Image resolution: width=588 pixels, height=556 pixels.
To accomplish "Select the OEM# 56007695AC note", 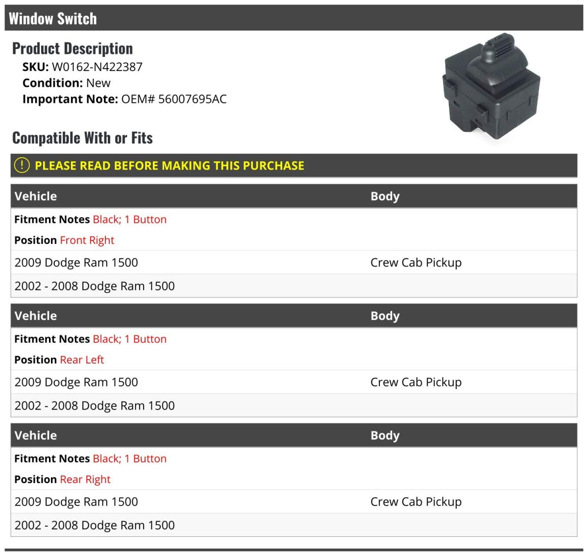I will (174, 99).
